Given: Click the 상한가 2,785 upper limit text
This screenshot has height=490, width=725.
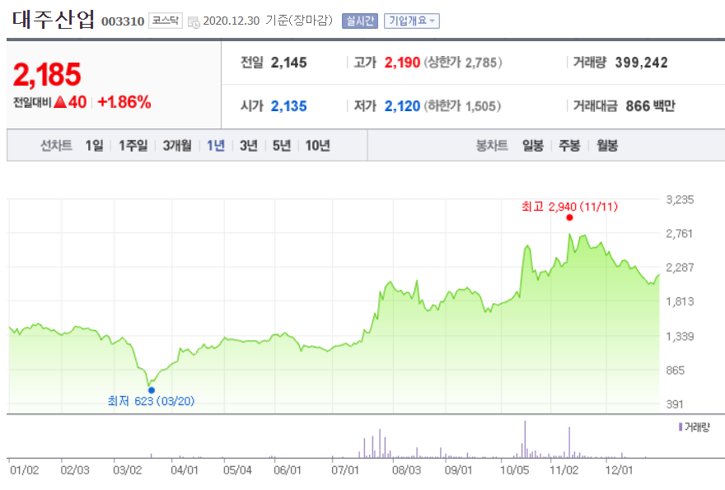Looking at the screenshot, I should pyautogui.click(x=463, y=63).
